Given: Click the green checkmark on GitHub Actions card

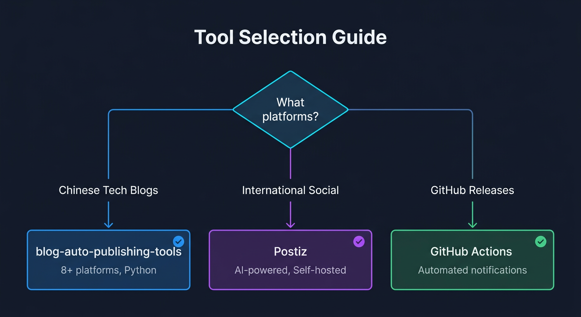Looking at the screenshot, I should (x=541, y=241).
